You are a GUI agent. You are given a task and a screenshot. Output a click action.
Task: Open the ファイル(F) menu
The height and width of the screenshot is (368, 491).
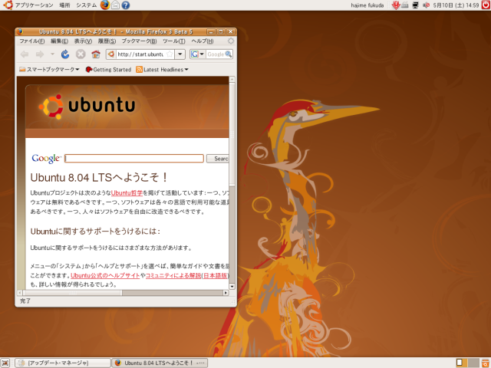pyautogui.click(x=32, y=41)
